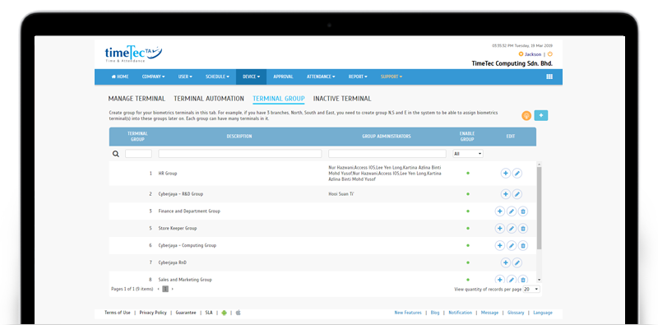Delete Store Keeper Group with trash icon
Viewport: 658px width, 325px height.
click(523, 229)
